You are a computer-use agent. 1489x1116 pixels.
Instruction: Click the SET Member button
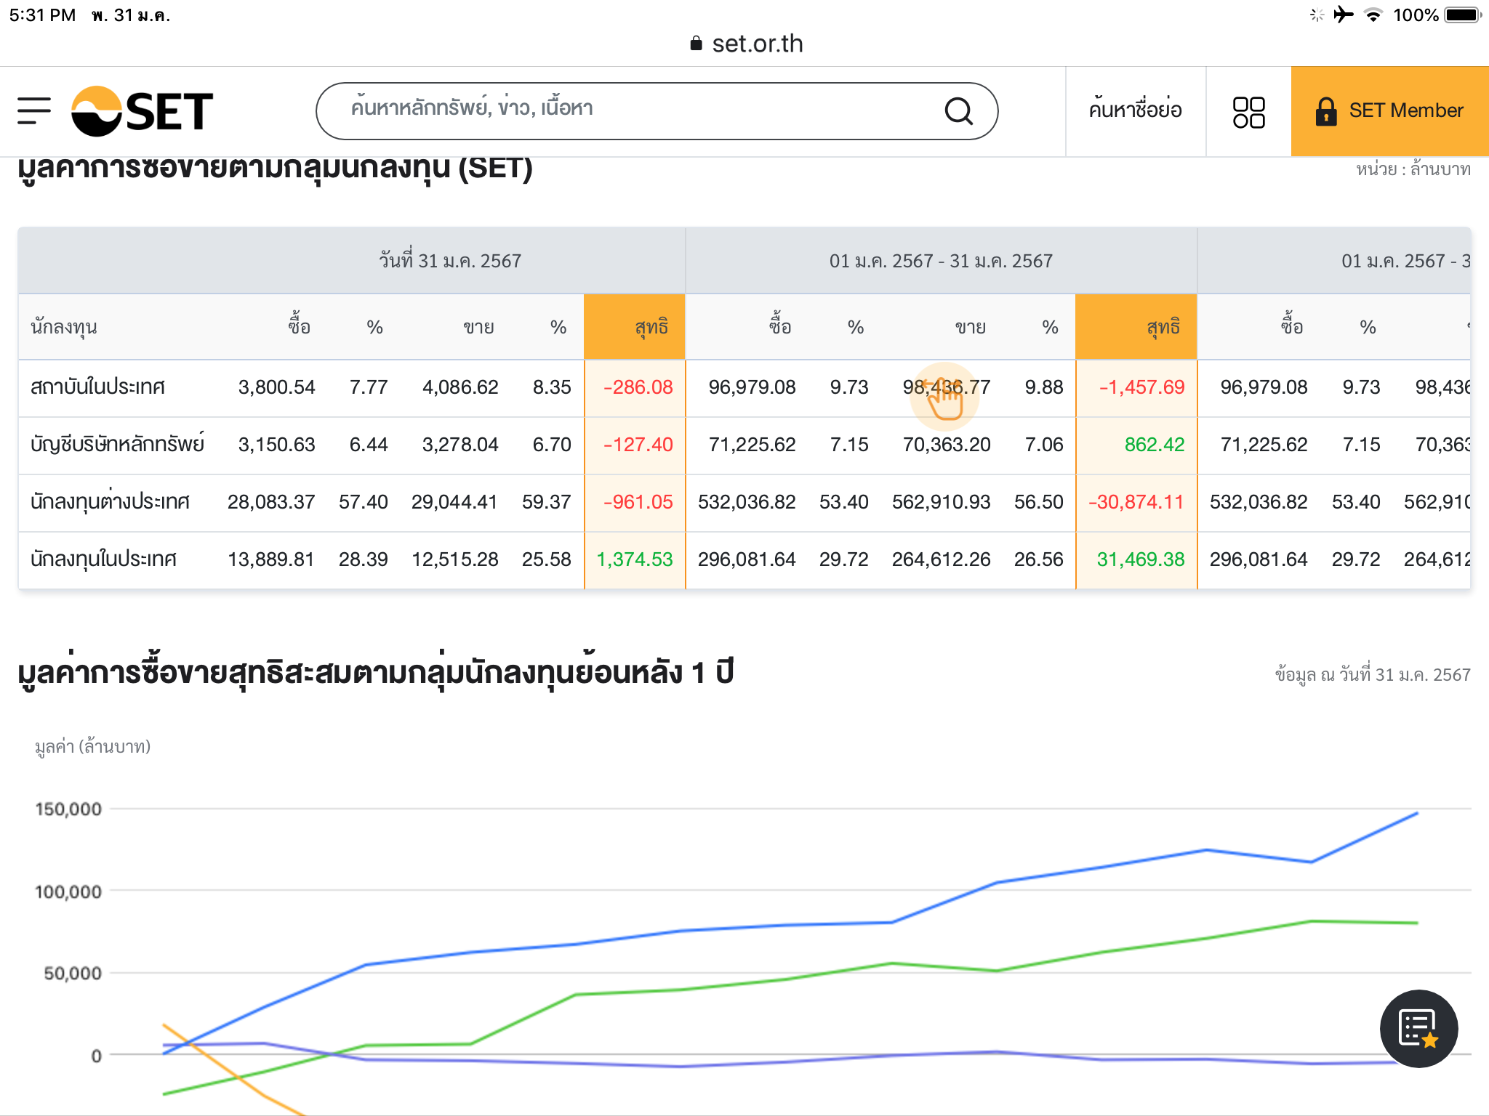point(1405,110)
